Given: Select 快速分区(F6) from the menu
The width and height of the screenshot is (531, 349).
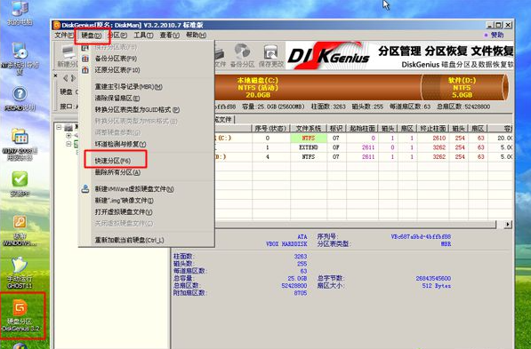Looking at the screenshot, I should point(113,161).
